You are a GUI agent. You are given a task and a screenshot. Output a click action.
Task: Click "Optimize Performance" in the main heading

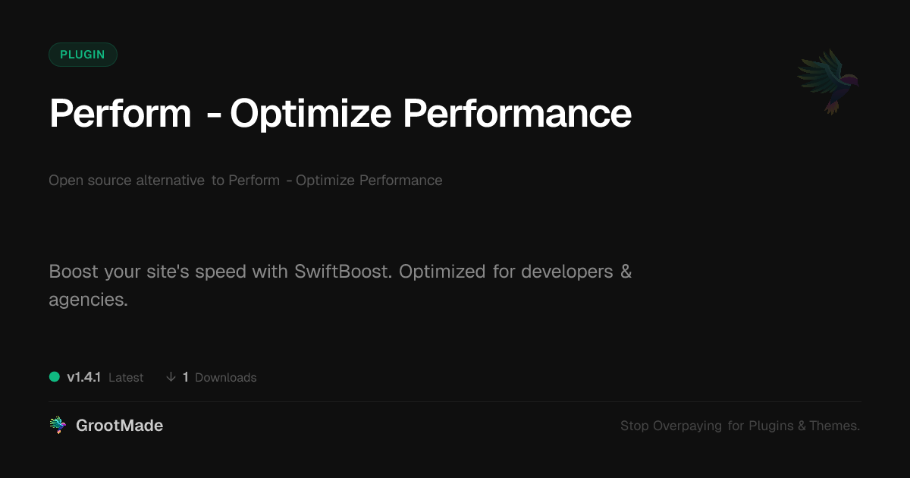431,113
